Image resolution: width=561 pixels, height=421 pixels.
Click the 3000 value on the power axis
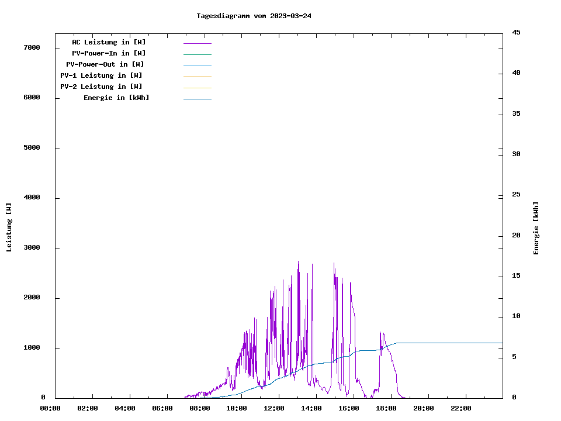[x=32, y=248]
